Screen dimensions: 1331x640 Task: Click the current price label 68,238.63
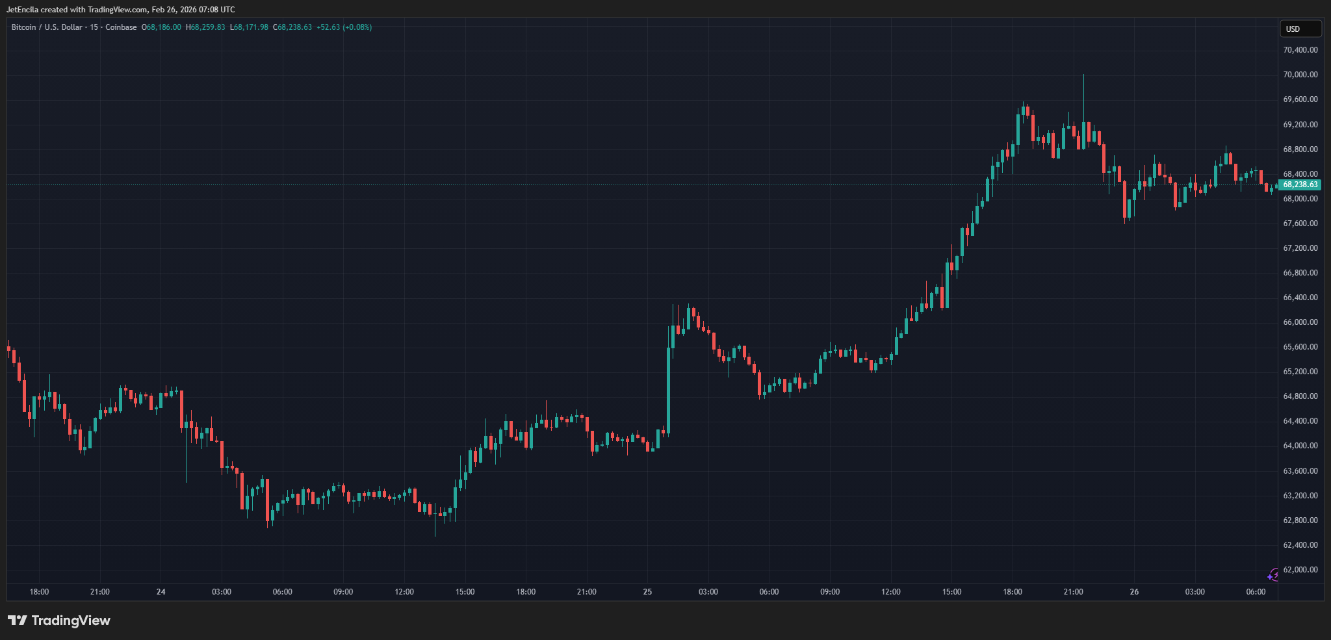pos(1300,185)
